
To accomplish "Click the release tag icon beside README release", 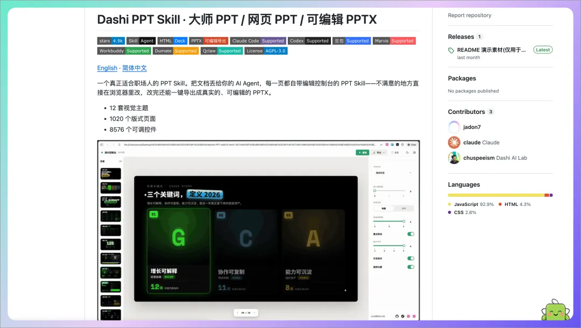I will 451,51.
